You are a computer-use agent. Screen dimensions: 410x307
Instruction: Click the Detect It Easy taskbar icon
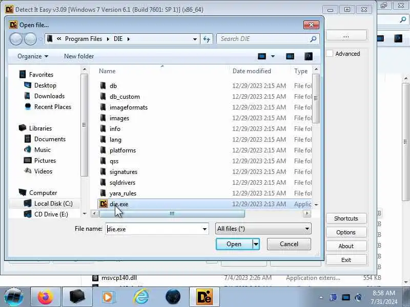[x=204, y=297]
